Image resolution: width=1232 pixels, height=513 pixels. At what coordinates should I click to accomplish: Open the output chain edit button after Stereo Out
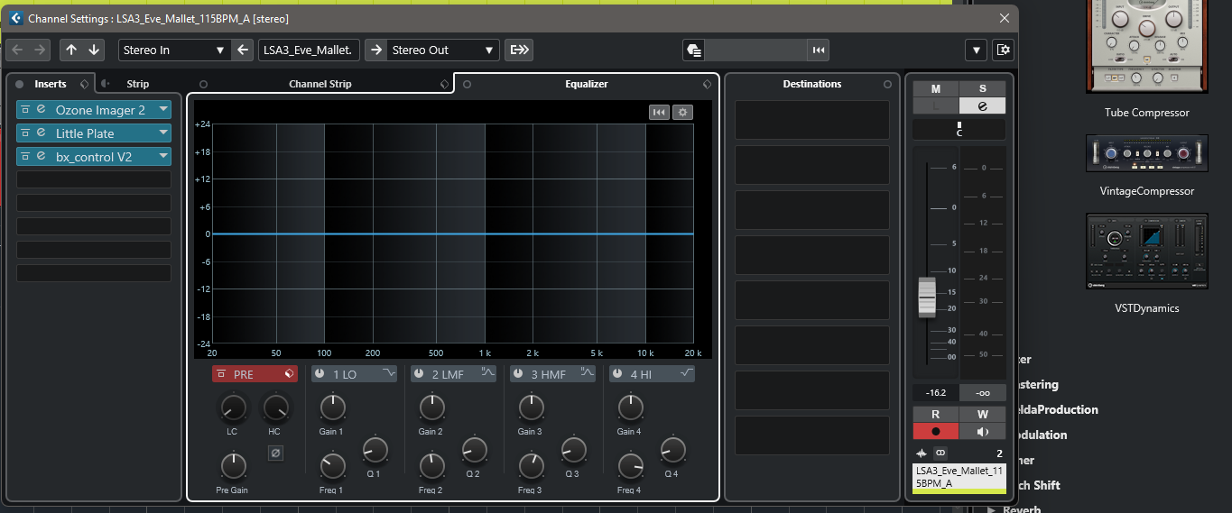[519, 50]
